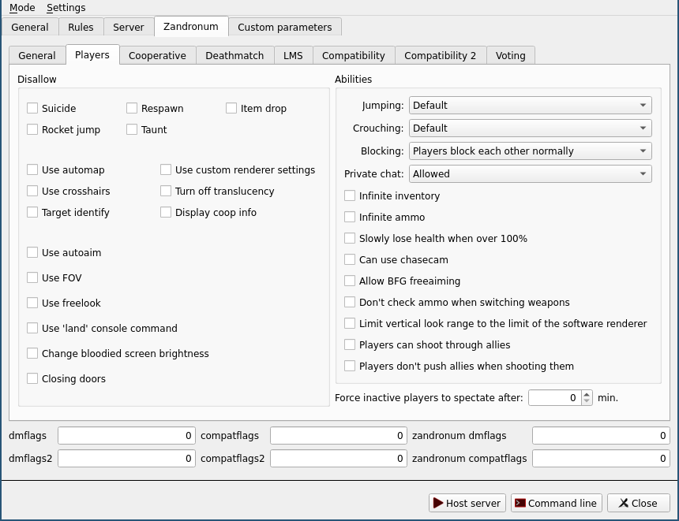
Task: Toggle the Use freelook checkbox
Action: (x=32, y=303)
